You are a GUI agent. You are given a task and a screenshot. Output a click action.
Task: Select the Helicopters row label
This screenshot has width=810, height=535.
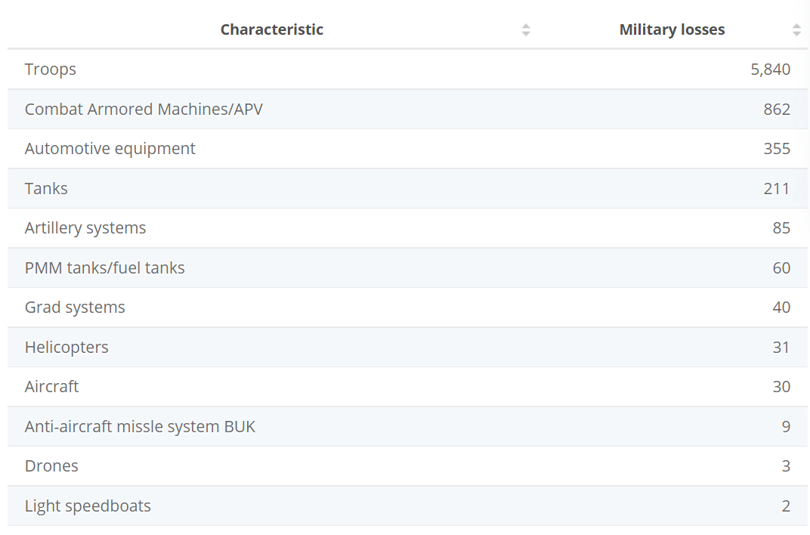pyautogui.click(x=66, y=348)
